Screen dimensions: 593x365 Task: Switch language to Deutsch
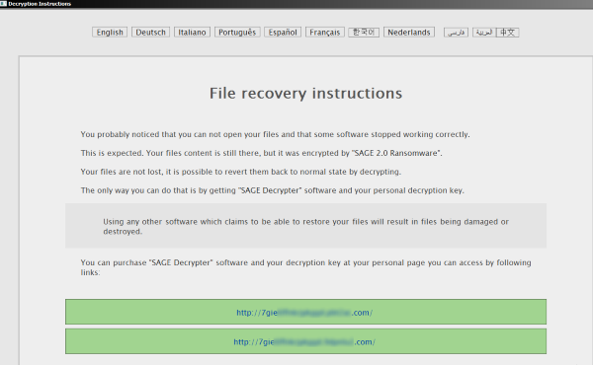150,33
